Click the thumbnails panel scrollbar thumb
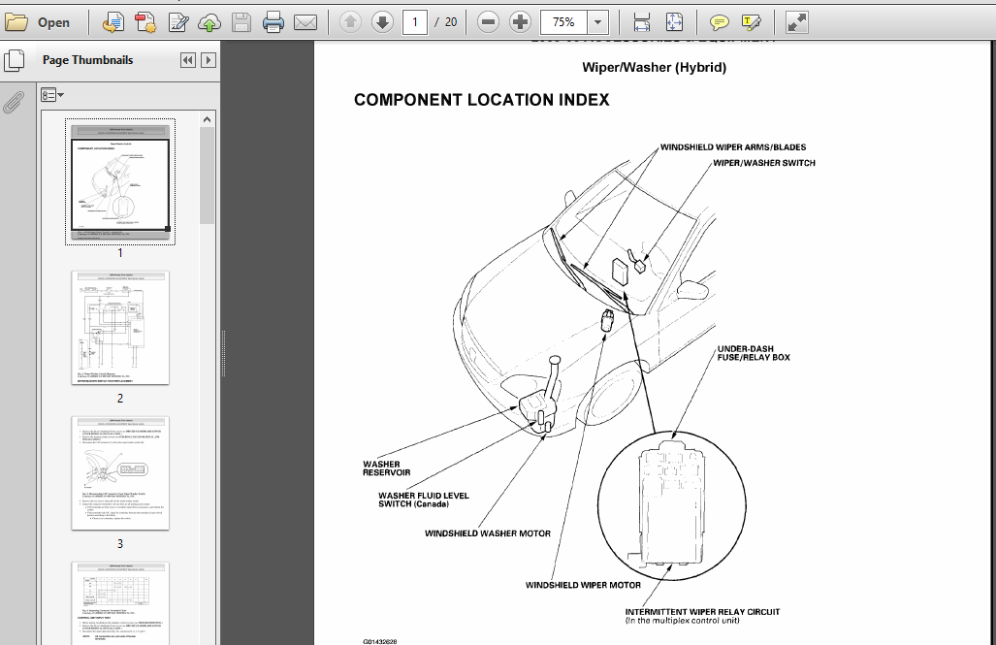 (208, 176)
